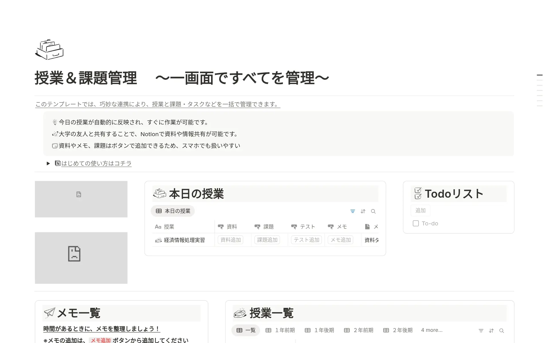Select the 本日の授業 table view tab
The image size is (550, 343).
(173, 211)
